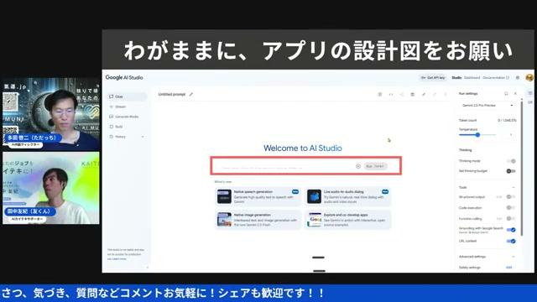Click the Google AI Studio logo
Viewport: 537px width, 302px height.
click(x=124, y=77)
